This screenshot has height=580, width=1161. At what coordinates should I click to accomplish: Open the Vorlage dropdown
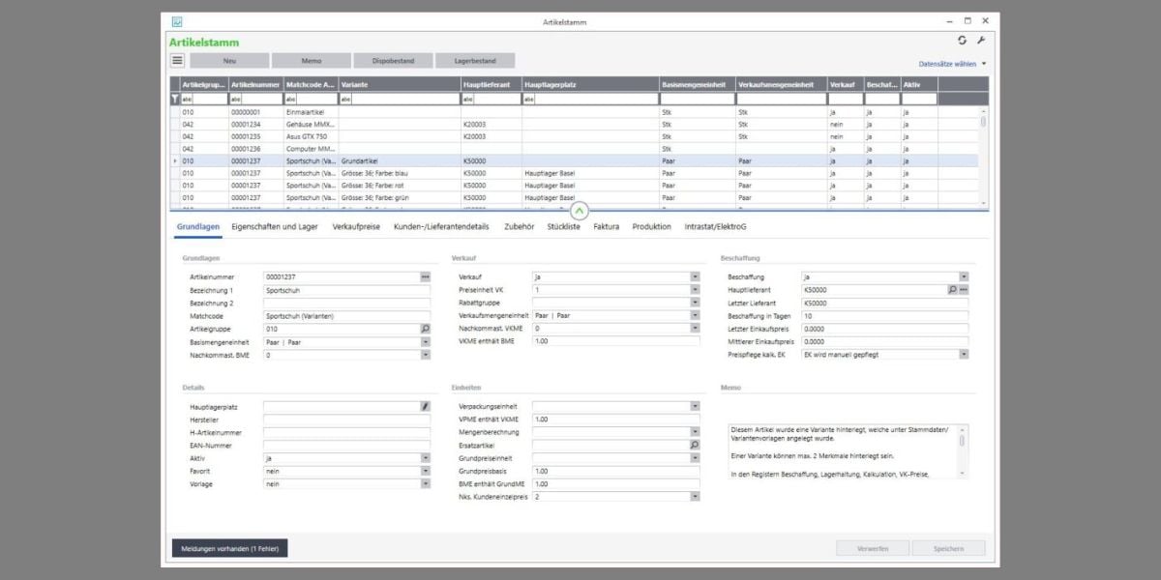[x=425, y=484]
